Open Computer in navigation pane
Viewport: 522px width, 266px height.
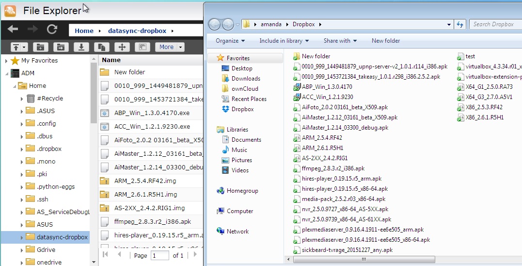click(x=240, y=211)
